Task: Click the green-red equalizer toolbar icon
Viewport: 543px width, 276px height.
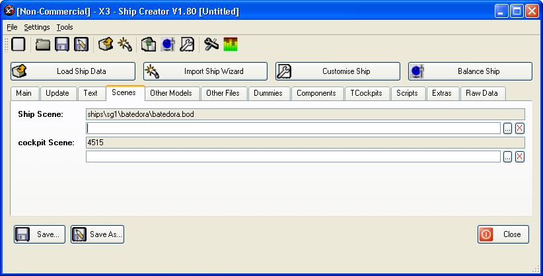Action: coord(231,44)
